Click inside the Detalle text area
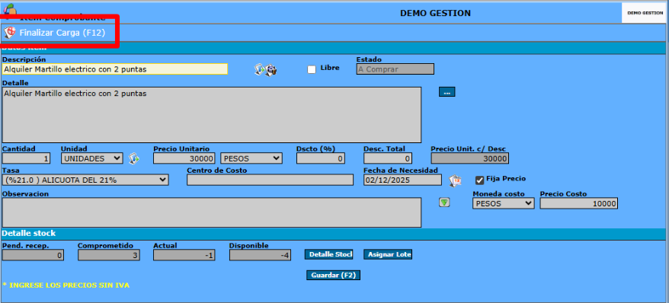 pos(212,115)
